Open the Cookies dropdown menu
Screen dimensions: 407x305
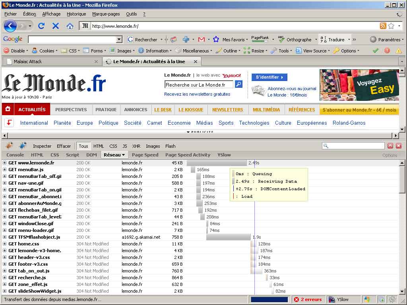coord(45,50)
